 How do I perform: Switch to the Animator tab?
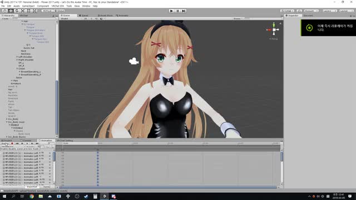tap(122, 16)
